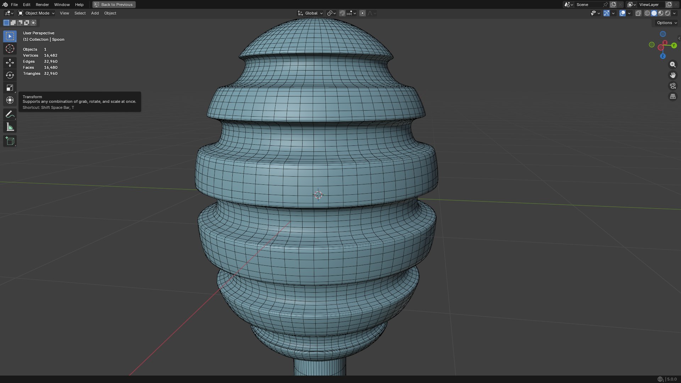
Task: Expand the Options dropdown
Action: coord(666,23)
